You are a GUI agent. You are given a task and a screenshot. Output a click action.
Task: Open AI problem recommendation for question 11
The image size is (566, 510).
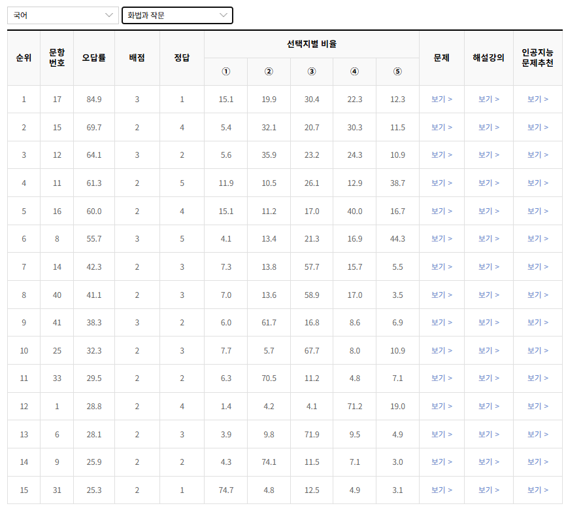pyautogui.click(x=538, y=183)
